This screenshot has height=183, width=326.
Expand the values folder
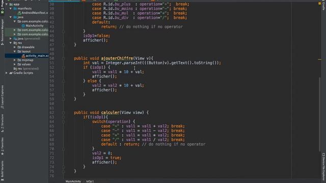click(15, 65)
